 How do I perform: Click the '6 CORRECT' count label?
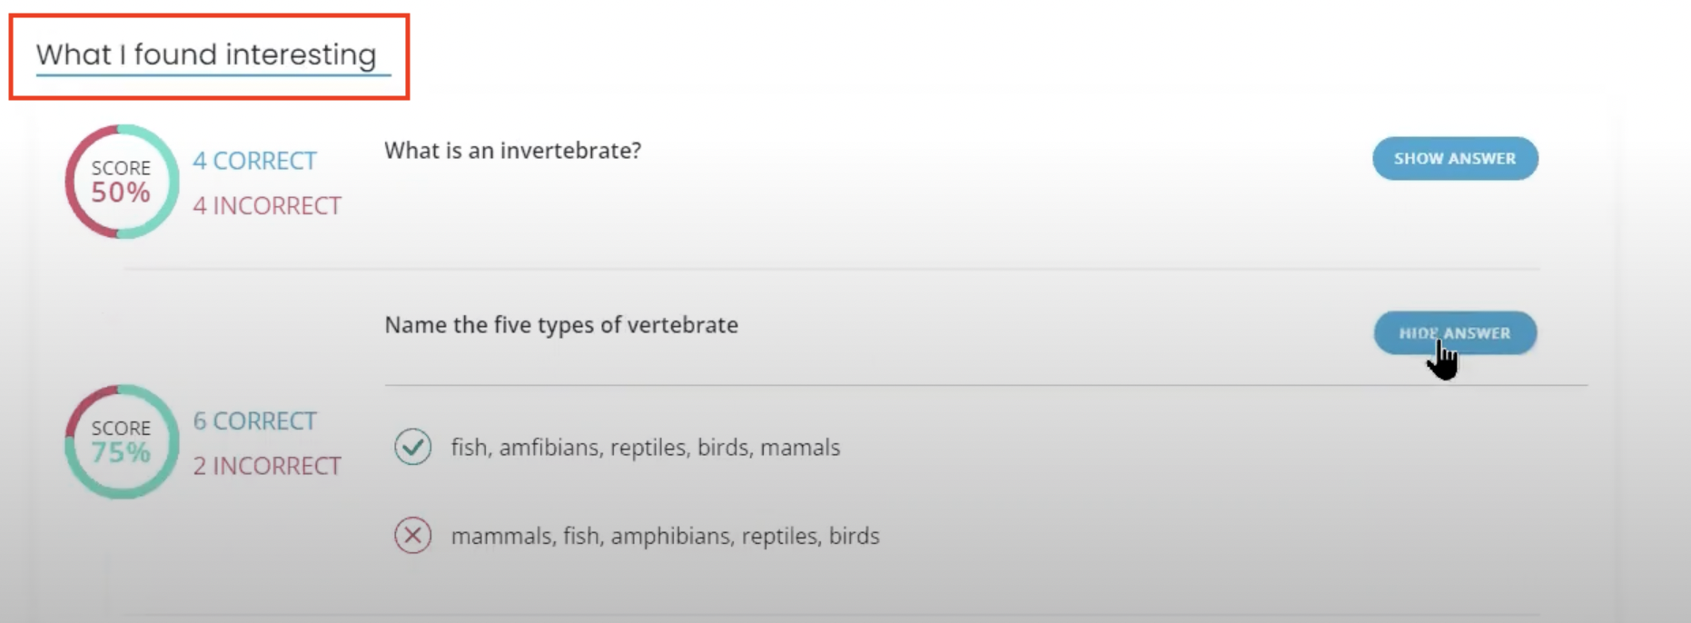tap(254, 421)
